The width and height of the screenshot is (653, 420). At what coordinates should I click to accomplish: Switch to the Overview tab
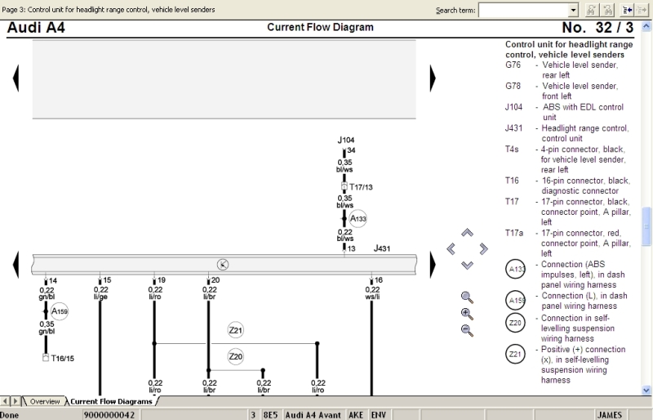(44, 401)
